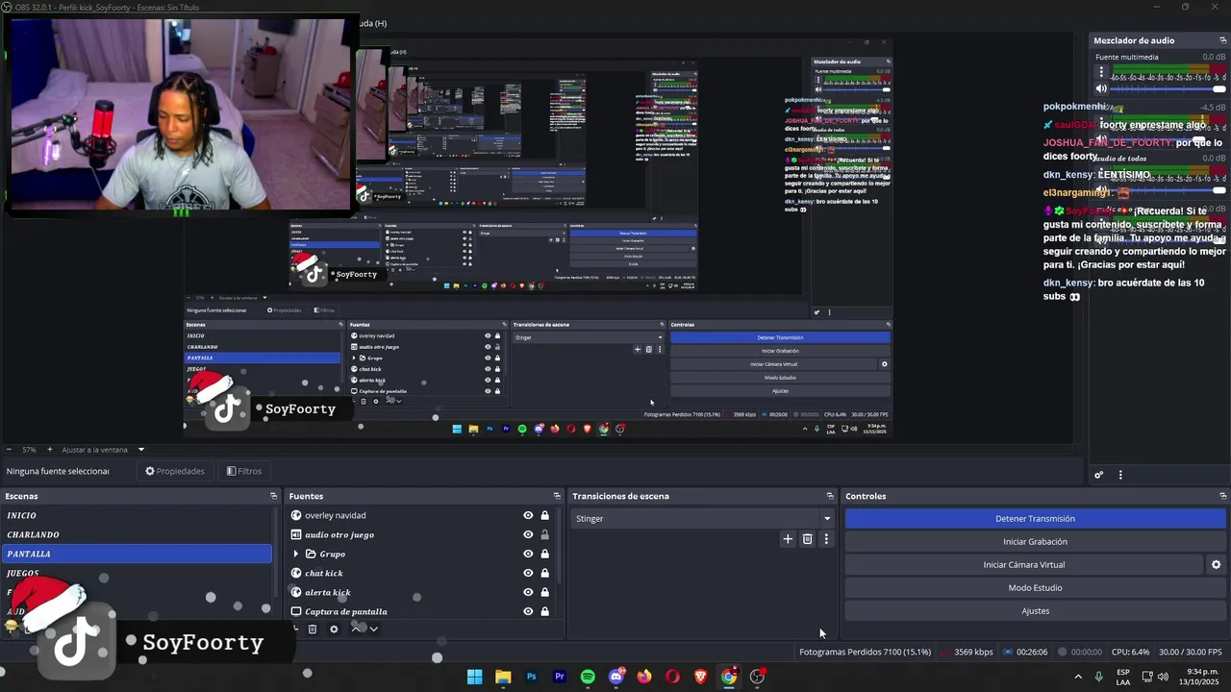Toggle visibility of alerta kick source

click(528, 592)
